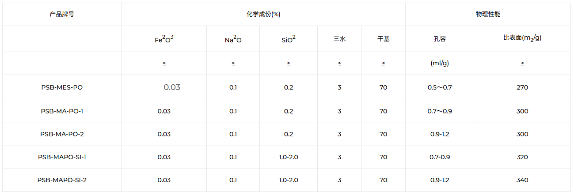Viewport: 574px width, 195px height.
Task: Click the 三水 column header
Action: tap(339, 39)
